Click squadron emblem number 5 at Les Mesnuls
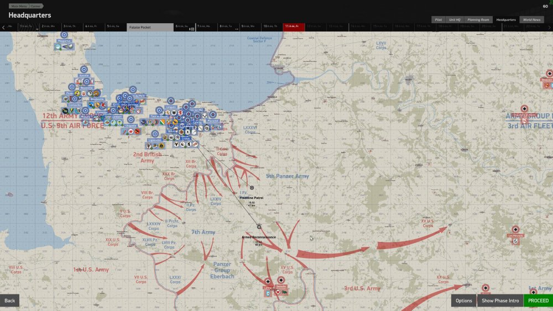 pos(515,241)
